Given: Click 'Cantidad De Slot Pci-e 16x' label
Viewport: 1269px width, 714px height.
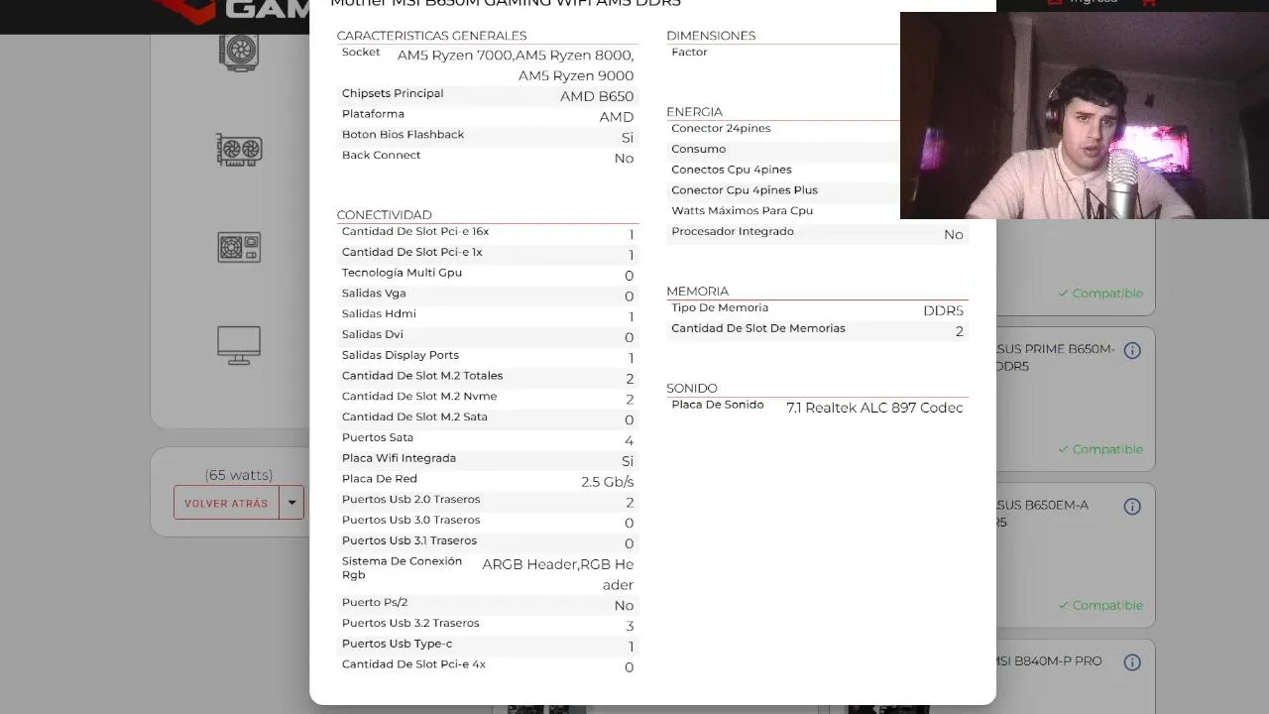Looking at the screenshot, I should [415, 232].
